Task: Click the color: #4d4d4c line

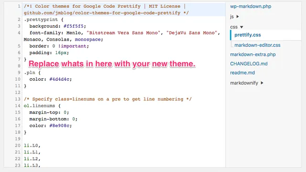Action: tap(51, 79)
